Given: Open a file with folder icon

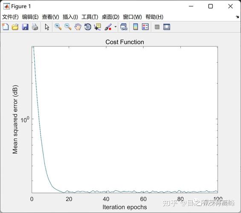Looking at the screenshot, I should coord(15,27).
